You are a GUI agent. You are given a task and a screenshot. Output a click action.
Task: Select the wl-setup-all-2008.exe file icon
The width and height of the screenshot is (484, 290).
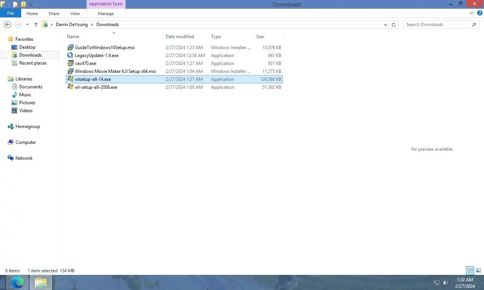point(70,87)
